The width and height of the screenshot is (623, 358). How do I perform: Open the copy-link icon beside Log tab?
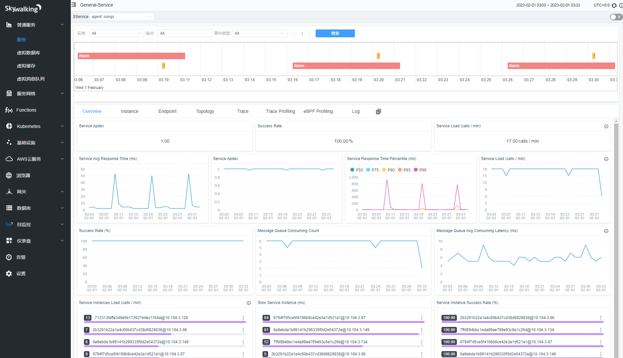click(378, 112)
